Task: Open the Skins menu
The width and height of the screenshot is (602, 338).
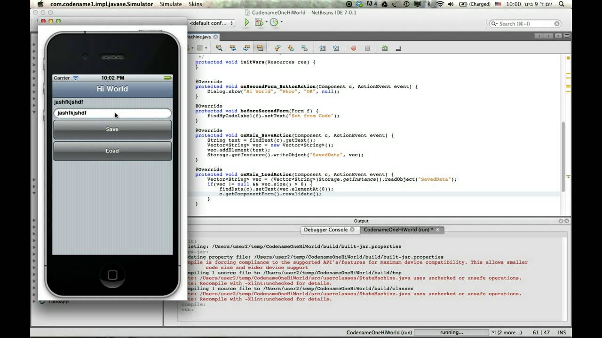Action: click(x=195, y=4)
